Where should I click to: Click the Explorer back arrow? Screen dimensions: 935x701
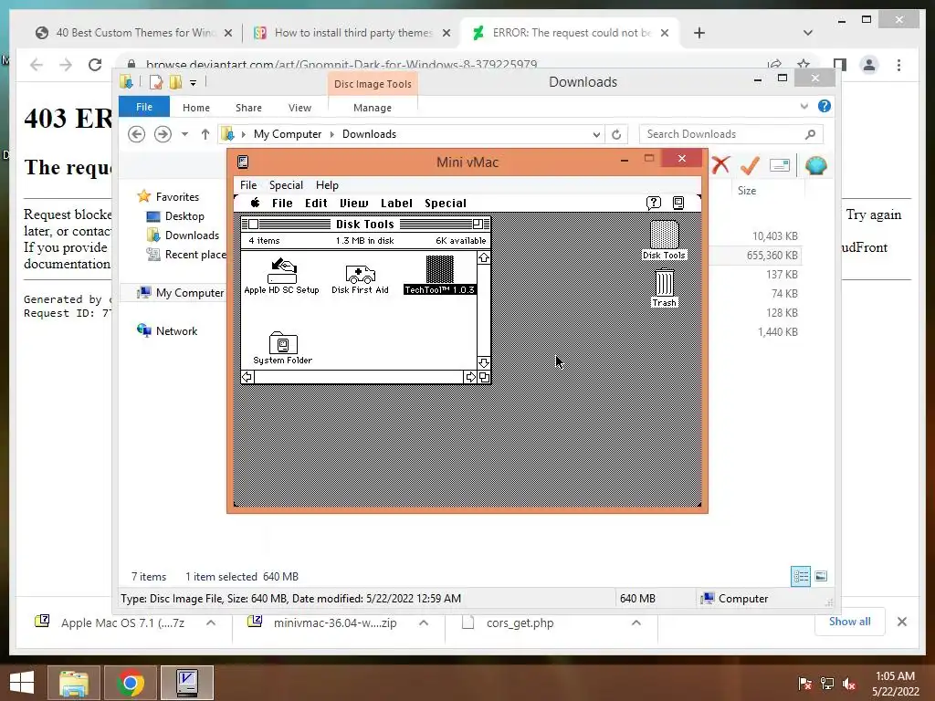[x=137, y=134]
